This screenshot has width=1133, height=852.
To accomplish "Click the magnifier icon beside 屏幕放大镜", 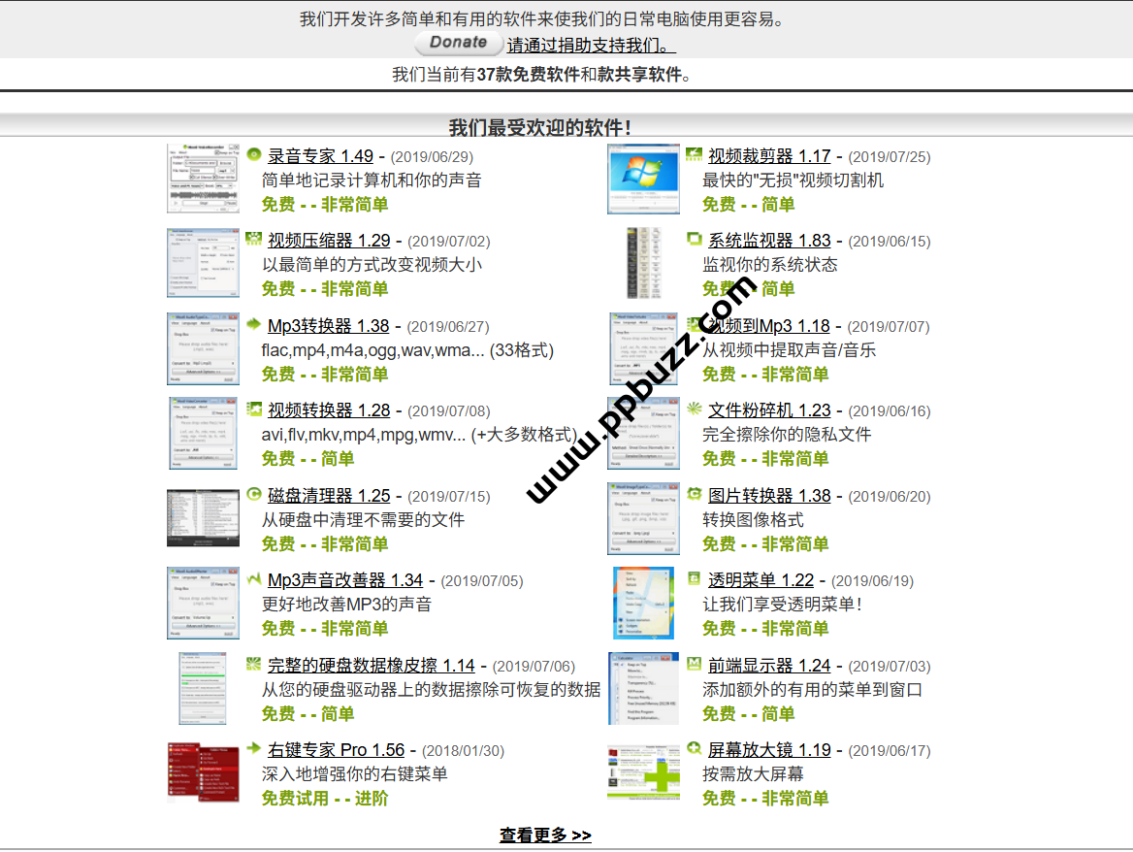I will click(x=694, y=749).
